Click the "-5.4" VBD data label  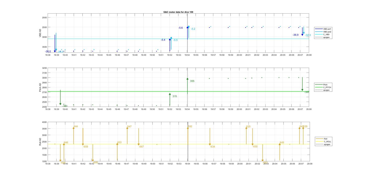point(163,40)
